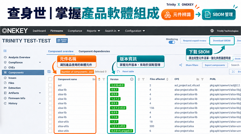Click the Reset table link
This screenshot has width=241, height=134.
[128, 71]
